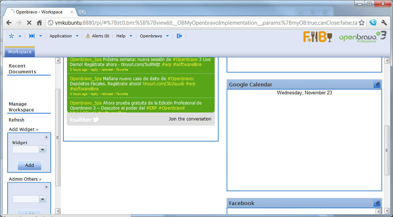Click main workspace scroll-down arrow
Screen dimensions: 393x217
click(x=387, y=211)
